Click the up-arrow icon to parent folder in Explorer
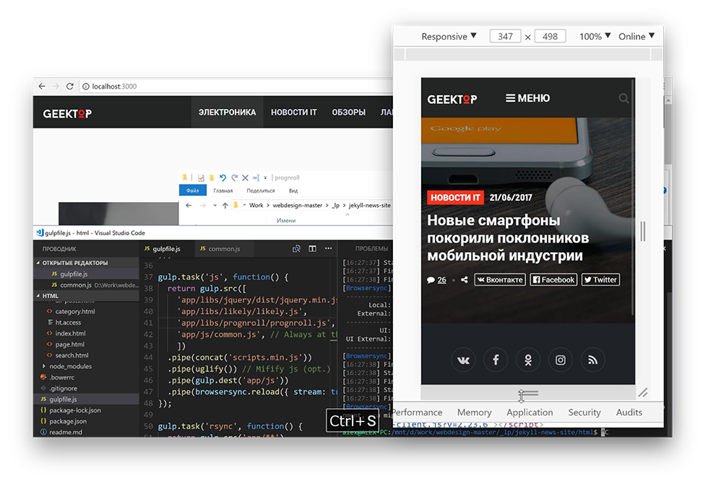708x485 pixels. point(225,205)
